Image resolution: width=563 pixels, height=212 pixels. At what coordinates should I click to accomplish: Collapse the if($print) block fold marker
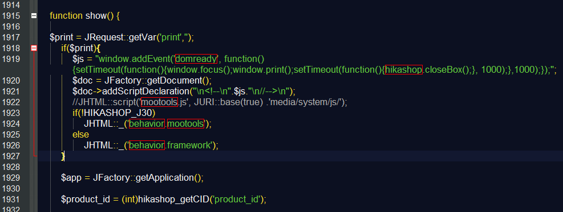(x=34, y=48)
